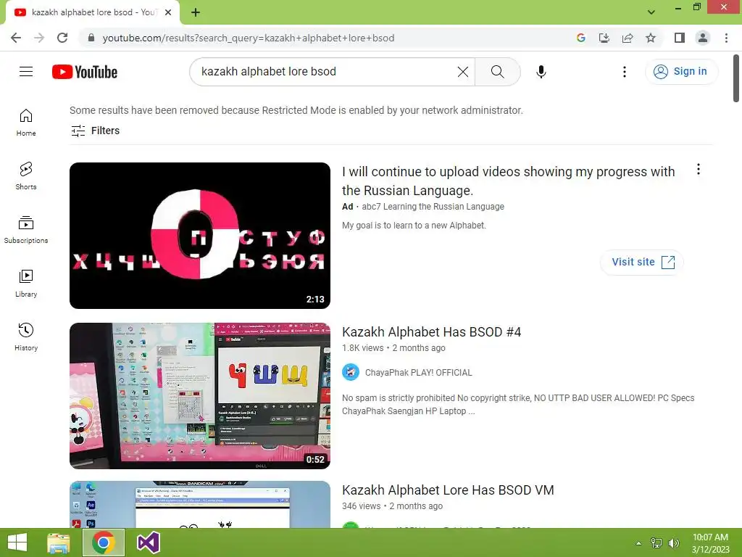Open Visual Studio from the taskbar

(x=148, y=542)
